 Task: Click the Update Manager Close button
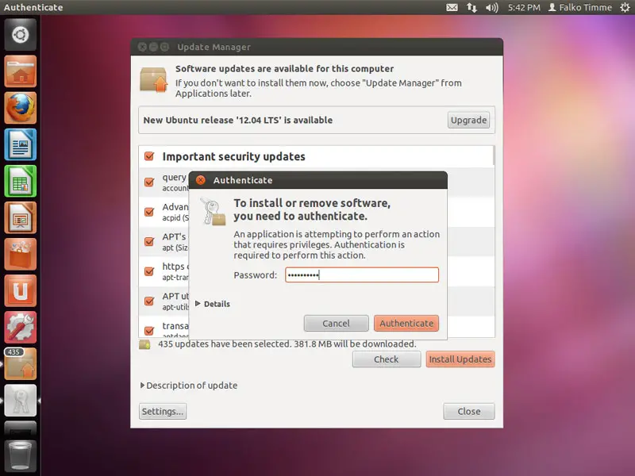click(x=469, y=411)
